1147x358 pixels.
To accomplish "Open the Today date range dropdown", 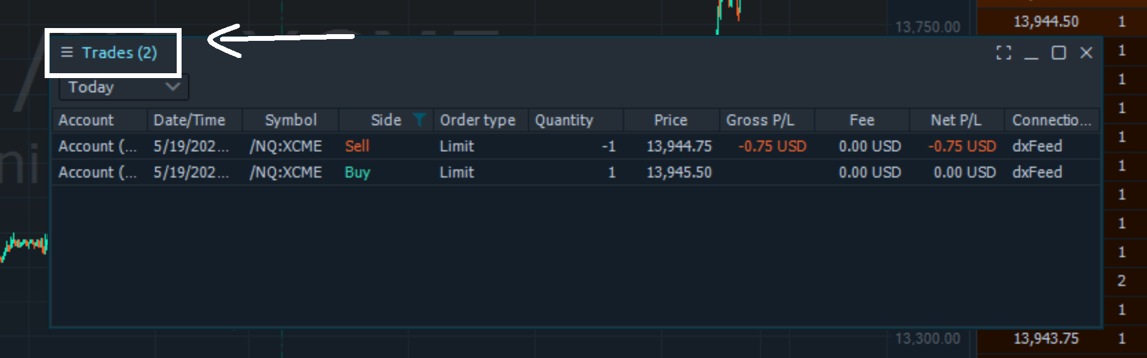I will pos(124,87).
